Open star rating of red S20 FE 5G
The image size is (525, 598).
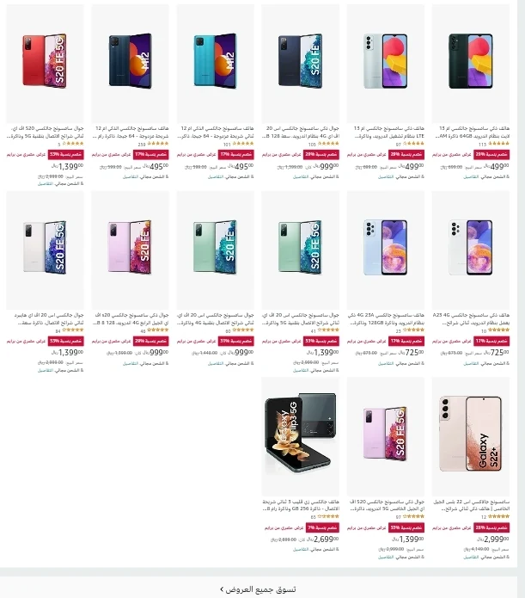pyautogui.click(x=73, y=144)
